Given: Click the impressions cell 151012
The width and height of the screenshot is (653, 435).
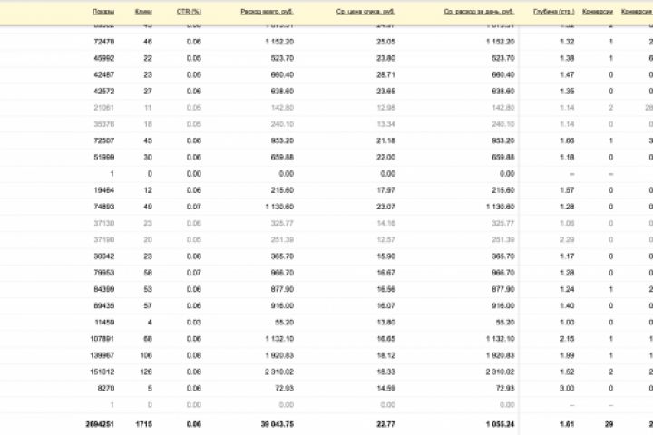Looking at the screenshot, I should (x=100, y=372).
